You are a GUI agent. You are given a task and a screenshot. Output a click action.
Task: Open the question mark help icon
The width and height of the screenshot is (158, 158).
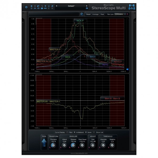[x=45, y=6]
